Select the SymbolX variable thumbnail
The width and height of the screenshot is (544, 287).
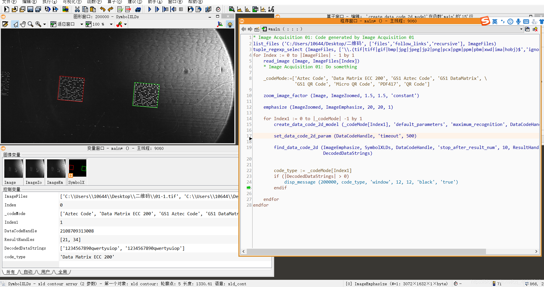77,172
